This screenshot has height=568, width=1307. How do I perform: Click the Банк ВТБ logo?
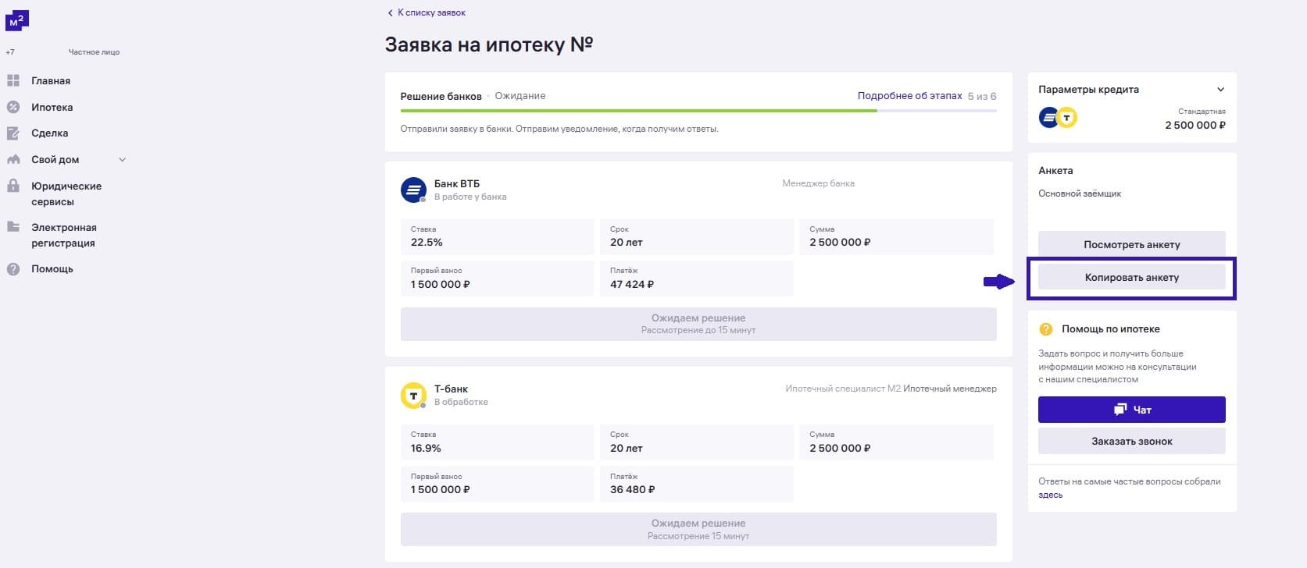click(413, 190)
